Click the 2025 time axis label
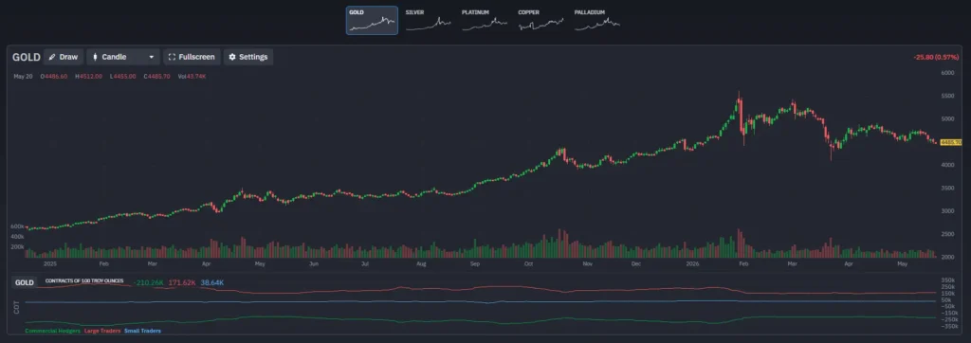The width and height of the screenshot is (971, 343). pos(50,263)
